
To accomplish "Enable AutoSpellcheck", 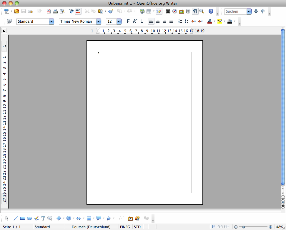I will click(x=78, y=11).
